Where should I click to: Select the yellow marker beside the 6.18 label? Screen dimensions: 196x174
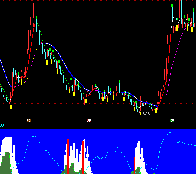point(141,113)
